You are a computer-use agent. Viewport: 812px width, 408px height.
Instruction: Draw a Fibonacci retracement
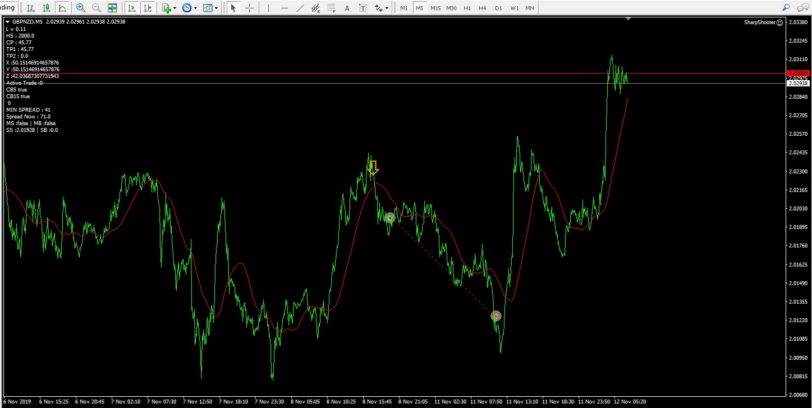point(332,8)
